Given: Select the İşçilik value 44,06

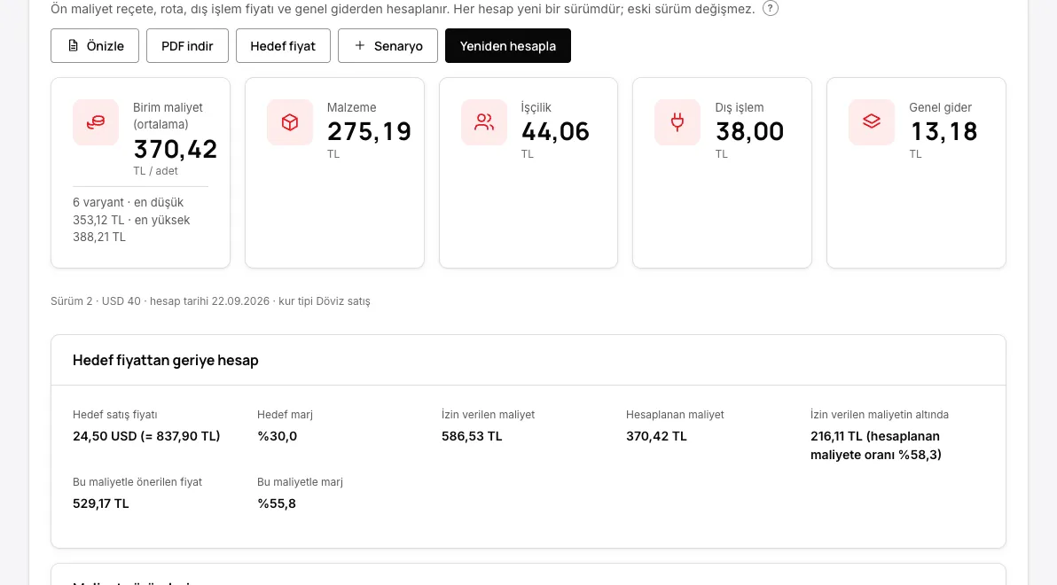Looking at the screenshot, I should coord(555,131).
